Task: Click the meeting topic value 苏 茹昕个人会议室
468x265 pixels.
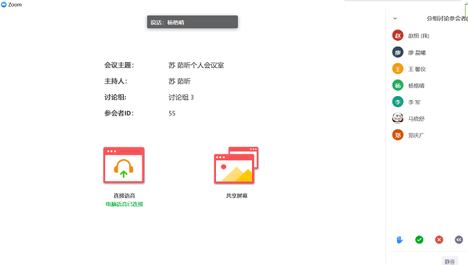Action: tap(196, 65)
